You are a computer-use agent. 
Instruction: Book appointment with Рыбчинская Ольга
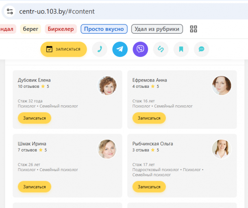(149, 186)
